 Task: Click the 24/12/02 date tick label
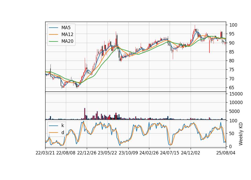coord(191,153)
